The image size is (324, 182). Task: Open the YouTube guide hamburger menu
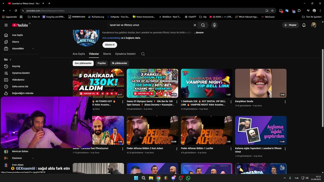[x=6, y=25]
